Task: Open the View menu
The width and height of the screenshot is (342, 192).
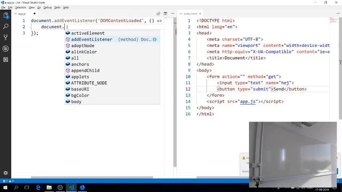Action: 32,7
